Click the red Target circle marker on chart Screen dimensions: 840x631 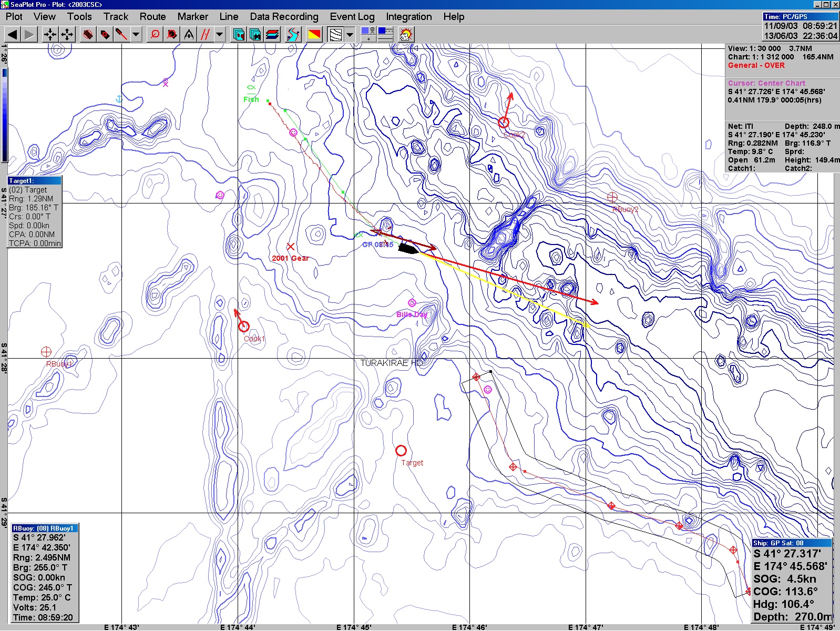point(401,451)
